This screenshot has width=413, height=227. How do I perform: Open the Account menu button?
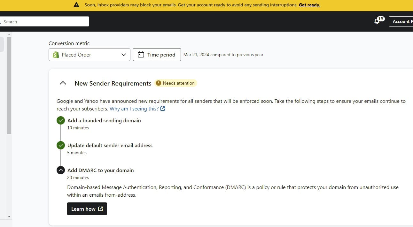pyautogui.click(x=401, y=21)
